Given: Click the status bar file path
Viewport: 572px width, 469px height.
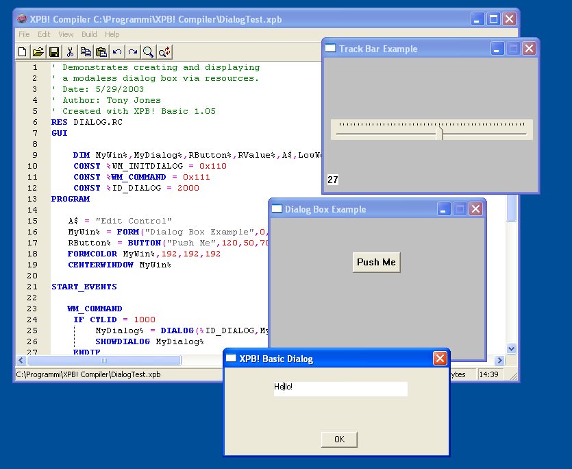Looking at the screenshot, I should click(x=88, y=374).
